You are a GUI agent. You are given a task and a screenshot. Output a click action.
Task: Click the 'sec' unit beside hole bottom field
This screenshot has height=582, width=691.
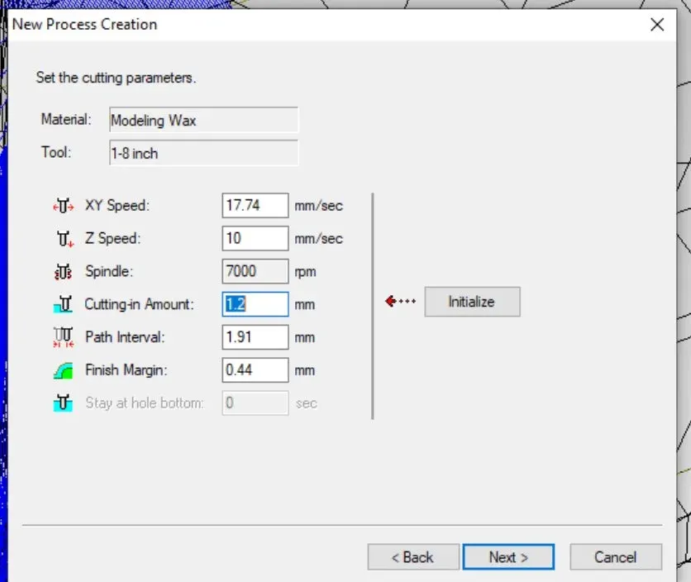point(307,403)
